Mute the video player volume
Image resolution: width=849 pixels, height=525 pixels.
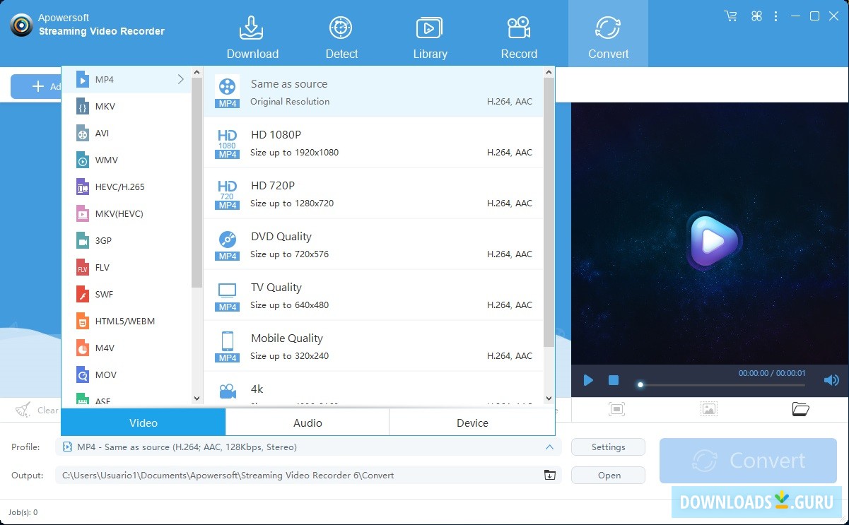pos(831,379)
